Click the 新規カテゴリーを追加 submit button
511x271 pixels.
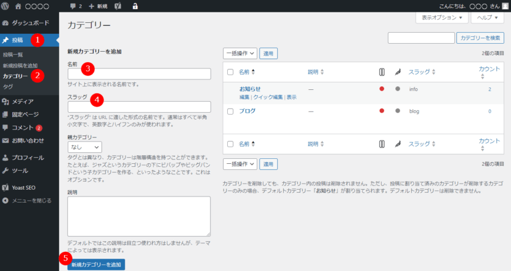(x=96, y=264)
